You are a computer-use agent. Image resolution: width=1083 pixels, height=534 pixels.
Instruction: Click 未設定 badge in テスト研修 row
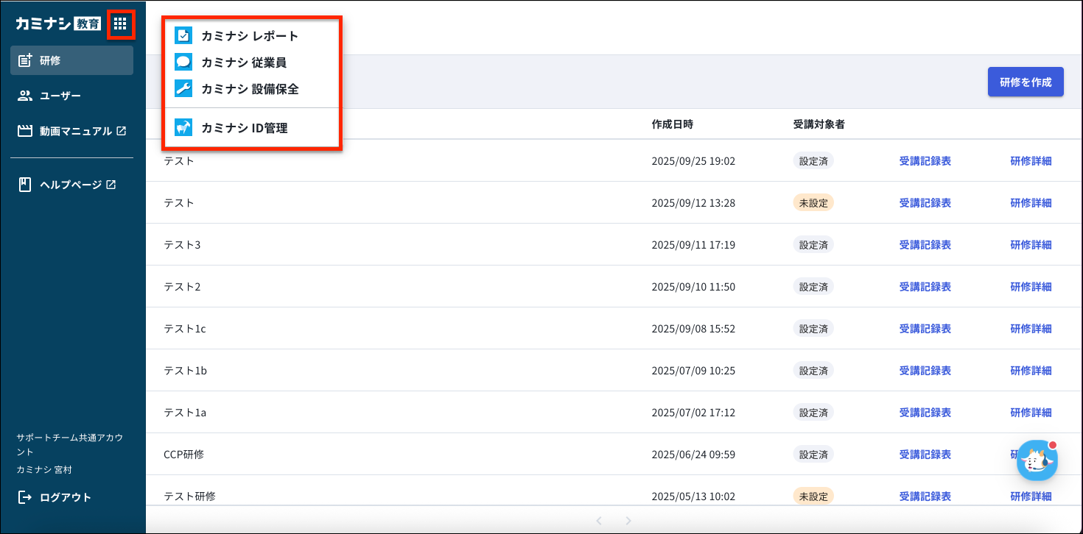pyautogui.click(x=813, y=496)
